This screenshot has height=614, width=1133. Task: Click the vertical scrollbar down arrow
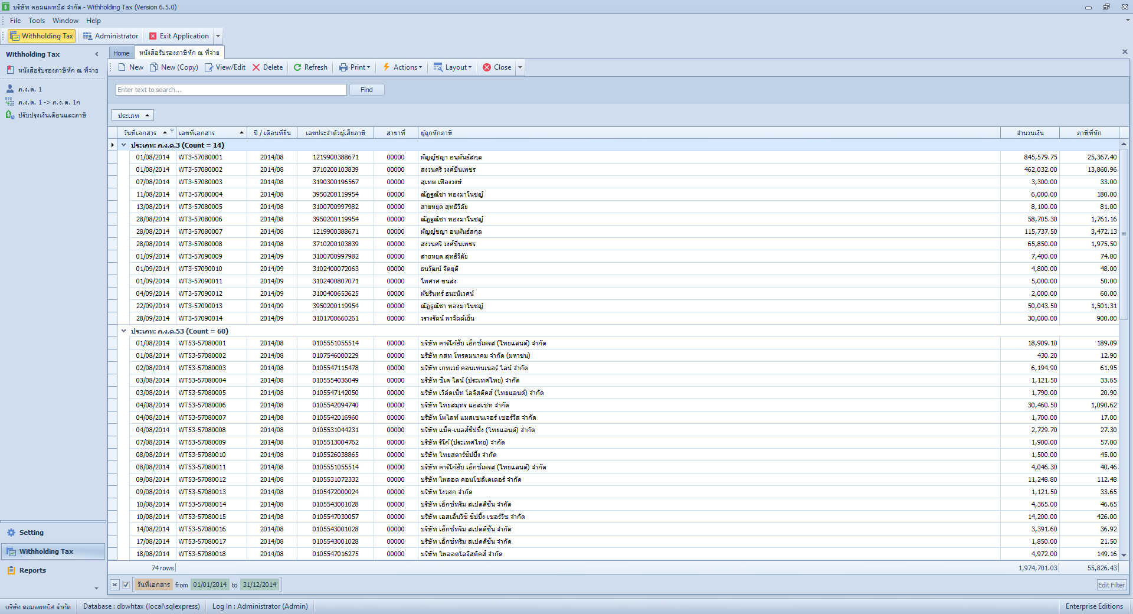coord(1124,555)
